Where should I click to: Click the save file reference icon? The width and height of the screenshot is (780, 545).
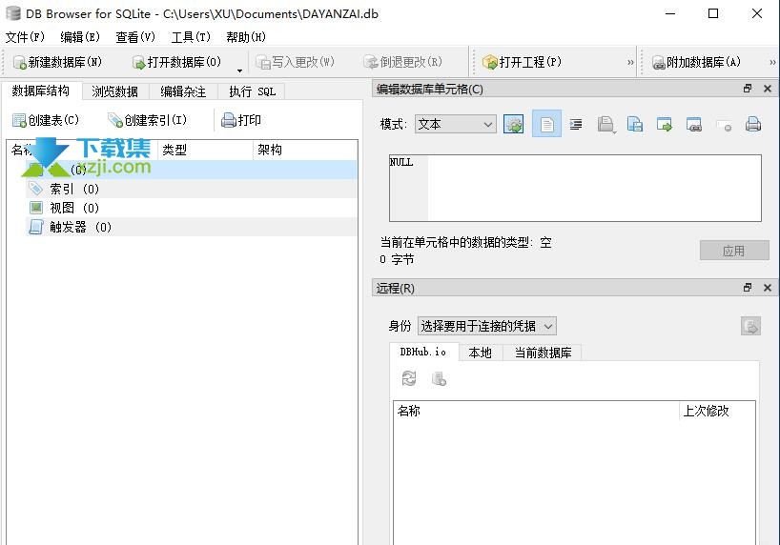point(635,124)
